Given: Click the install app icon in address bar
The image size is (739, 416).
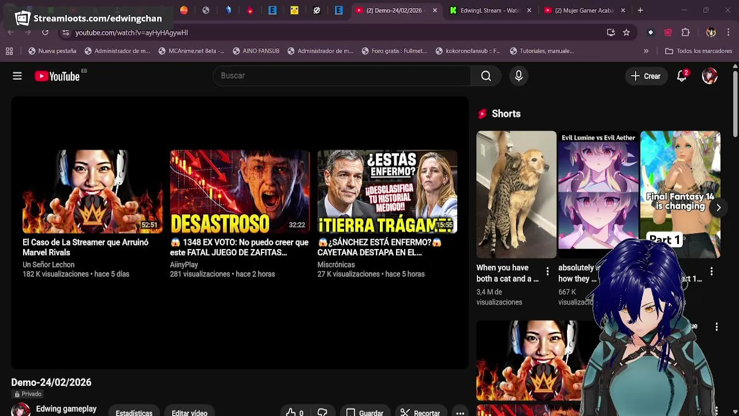Looking at the screenshot, I should click(x=611, y=32).
